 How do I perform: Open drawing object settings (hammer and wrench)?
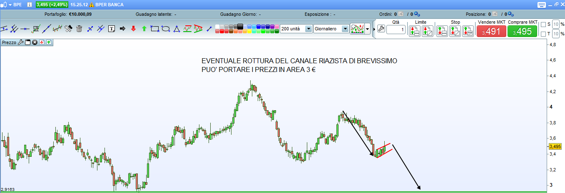click(x=68, y=29)
